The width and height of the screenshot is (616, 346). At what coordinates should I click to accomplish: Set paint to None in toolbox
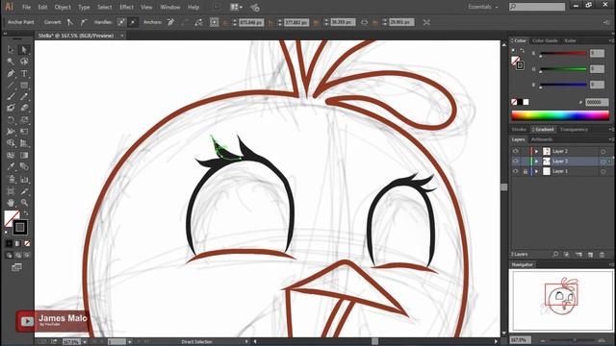(x=27, y=243)
